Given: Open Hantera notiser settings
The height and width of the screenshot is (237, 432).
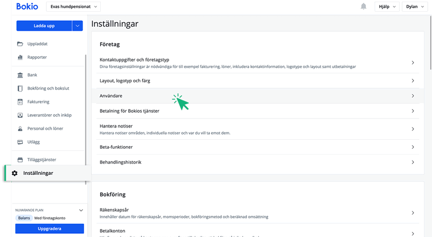Looking at the screenshot, I should 258,129.
